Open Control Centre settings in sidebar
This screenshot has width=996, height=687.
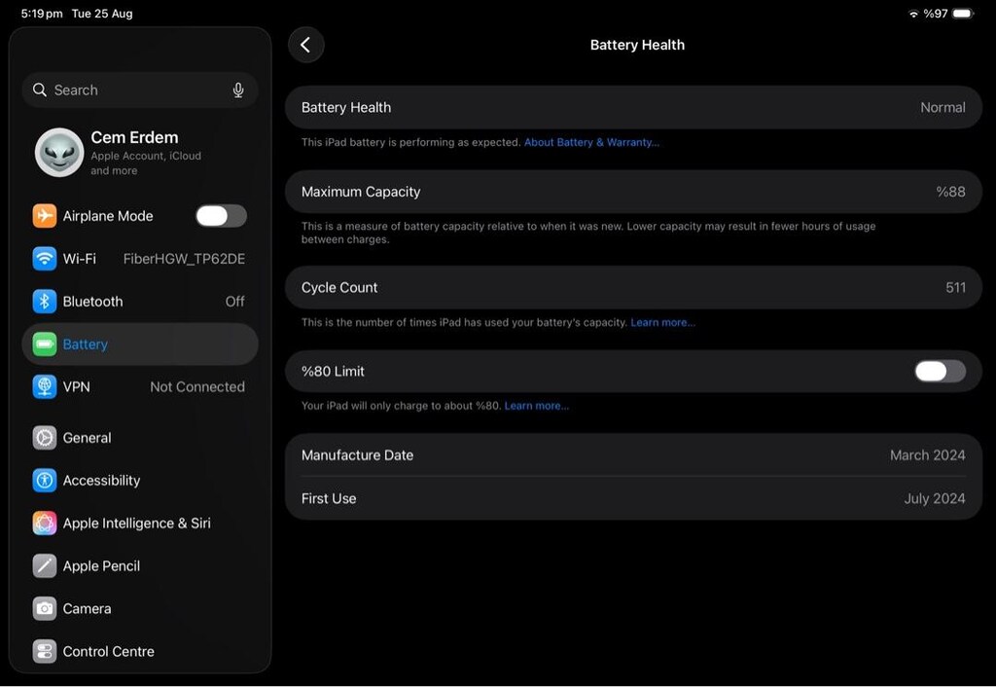(140, 651)
